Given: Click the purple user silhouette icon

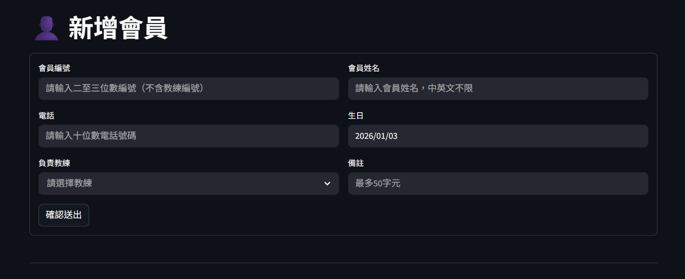Looking at the screenshot, I should 46,28.
